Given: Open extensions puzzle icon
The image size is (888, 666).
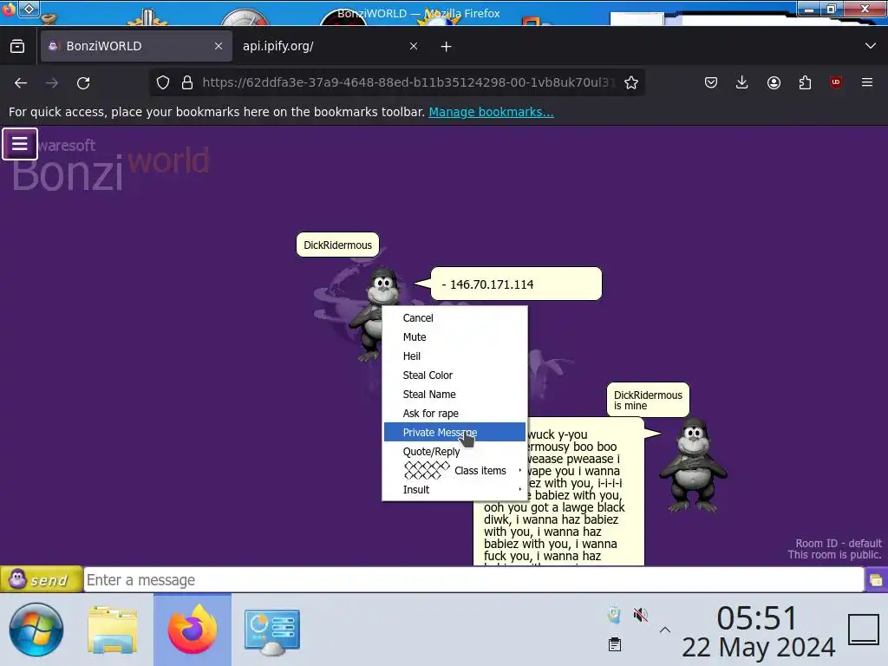Looking at the screenshot, I should [x=805, y=82].
